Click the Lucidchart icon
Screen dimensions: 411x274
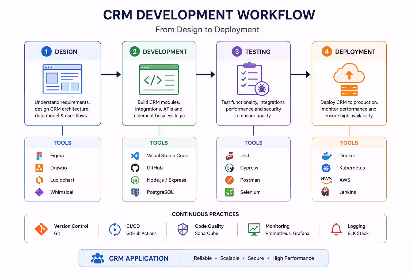coord(39,180)
